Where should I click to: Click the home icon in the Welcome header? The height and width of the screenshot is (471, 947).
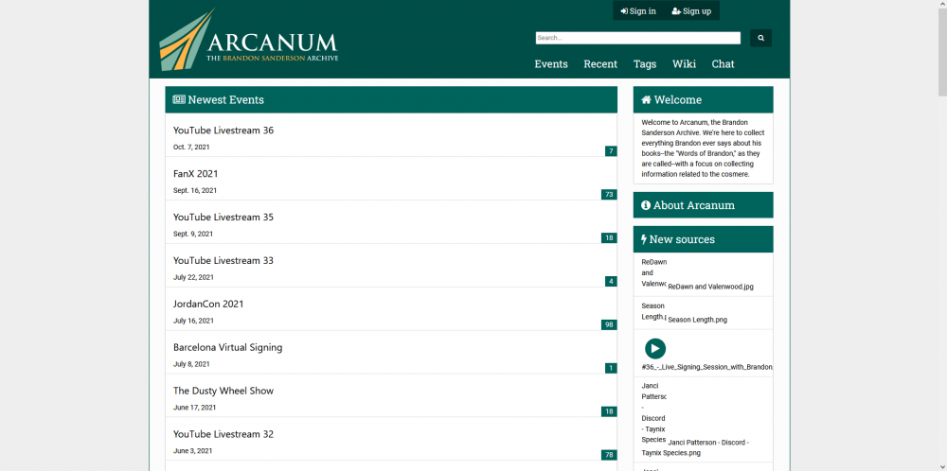click(x=646, y=99)
